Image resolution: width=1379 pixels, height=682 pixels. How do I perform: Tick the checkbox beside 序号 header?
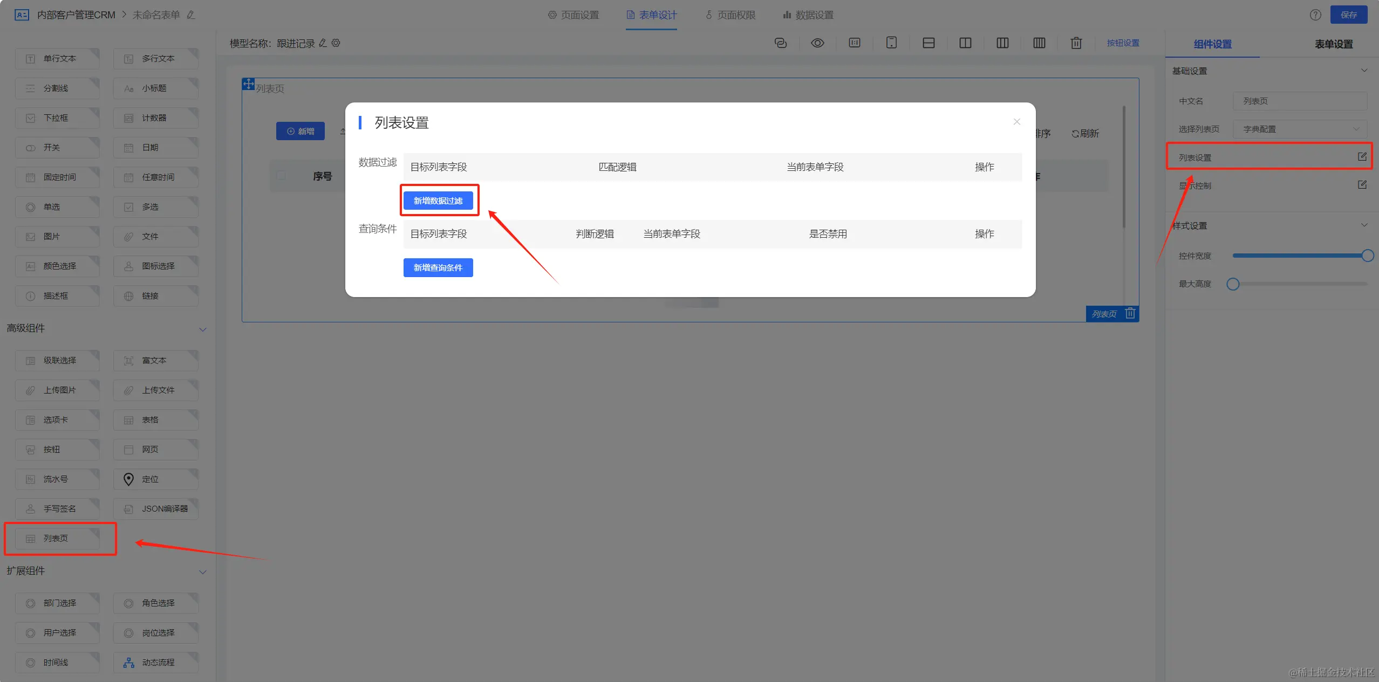pyautogui.click(x=281, y=176)
